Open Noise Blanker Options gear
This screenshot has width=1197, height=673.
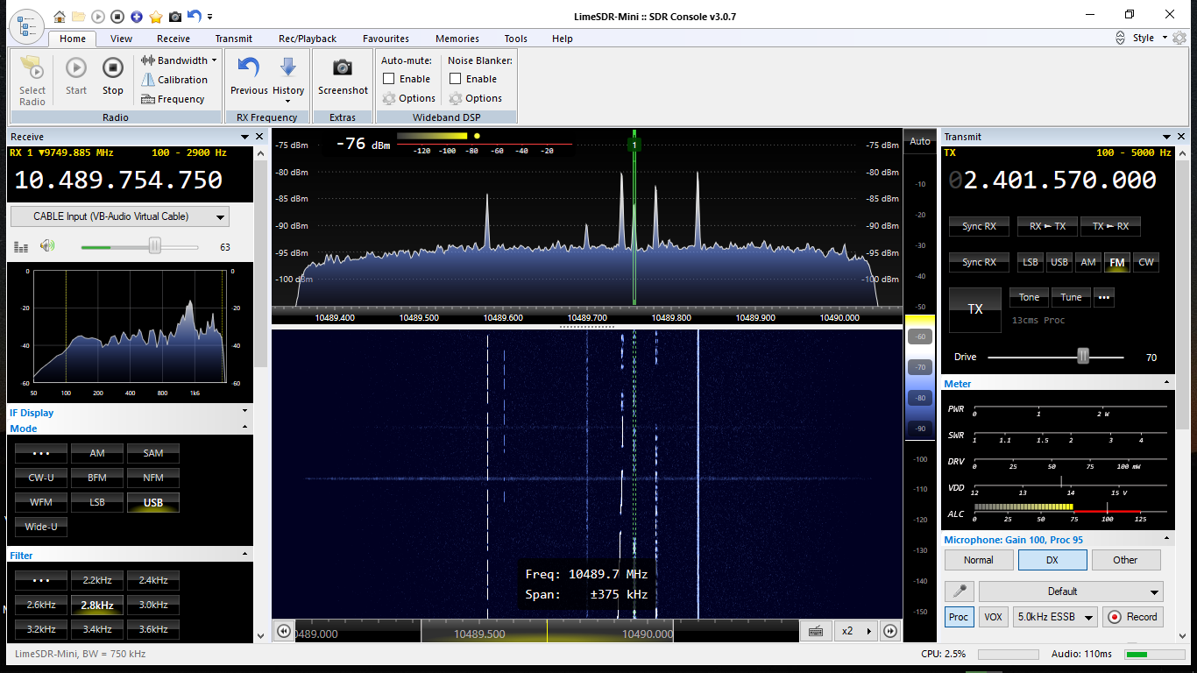(x=476, y=98)
